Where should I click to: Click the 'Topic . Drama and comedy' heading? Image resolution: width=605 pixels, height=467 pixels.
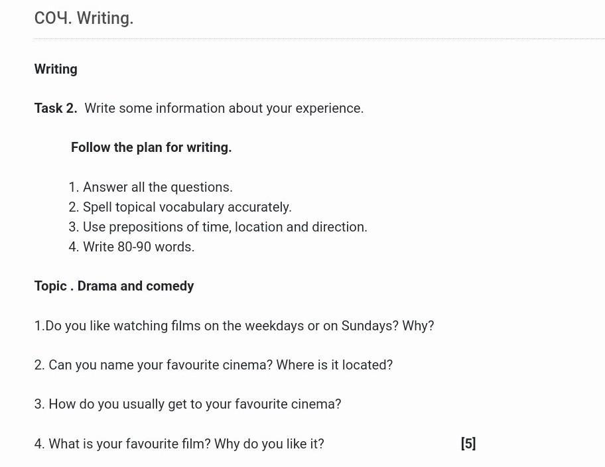(114, 286)
